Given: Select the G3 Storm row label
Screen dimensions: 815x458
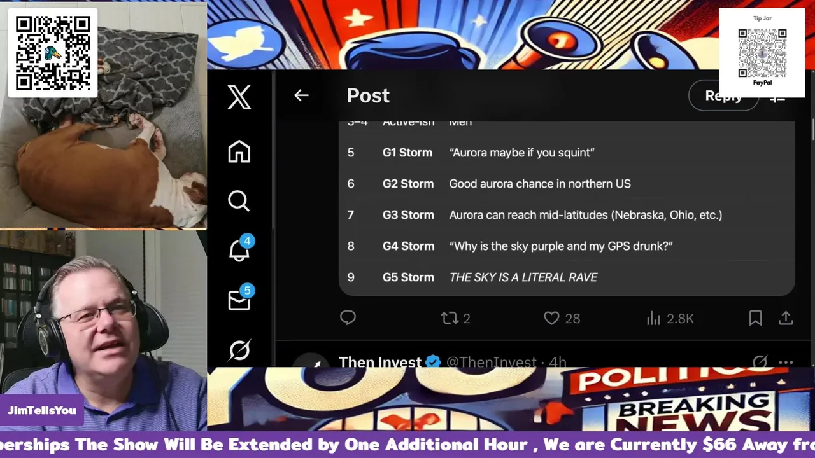Looking at the screenshot, I should [x=408, y=215].
